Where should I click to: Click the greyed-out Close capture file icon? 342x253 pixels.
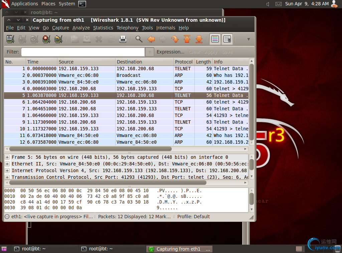coord(99,39)
